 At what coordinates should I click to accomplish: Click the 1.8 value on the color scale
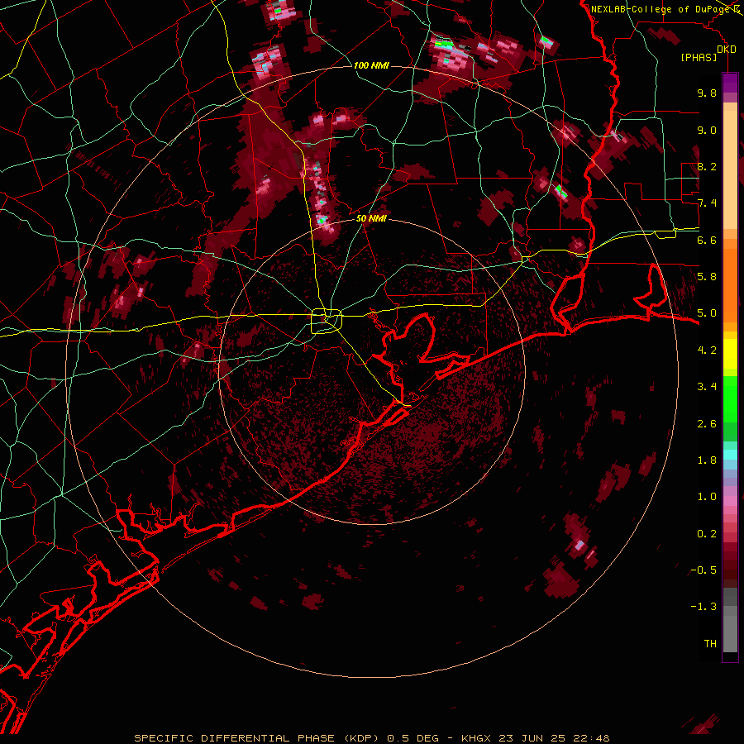pos(707,460)
